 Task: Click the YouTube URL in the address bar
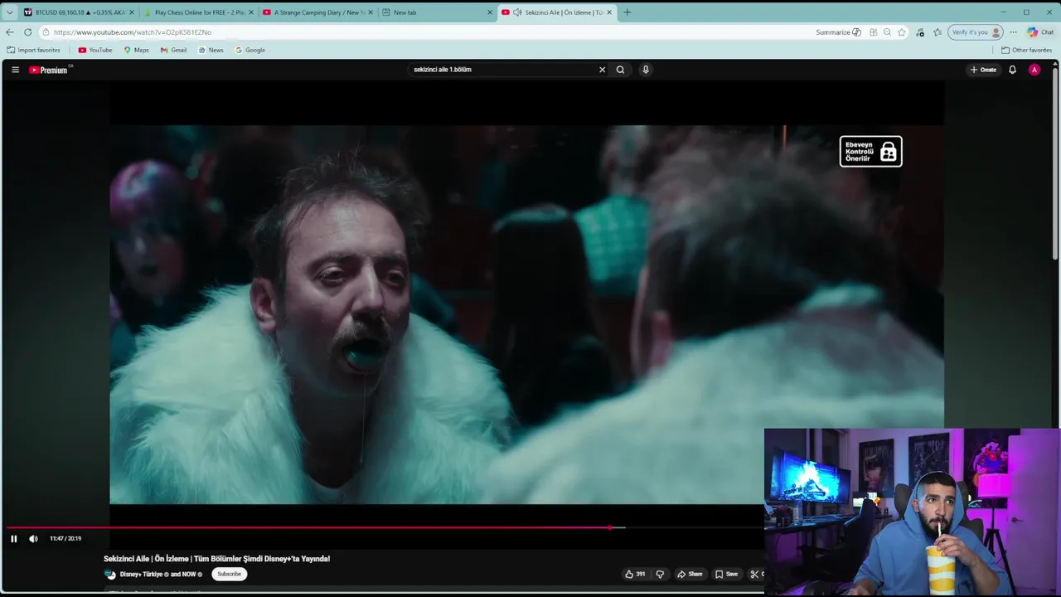[133, 32]
